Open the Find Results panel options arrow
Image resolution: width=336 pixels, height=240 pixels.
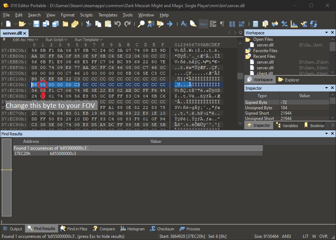click(326, 134)
